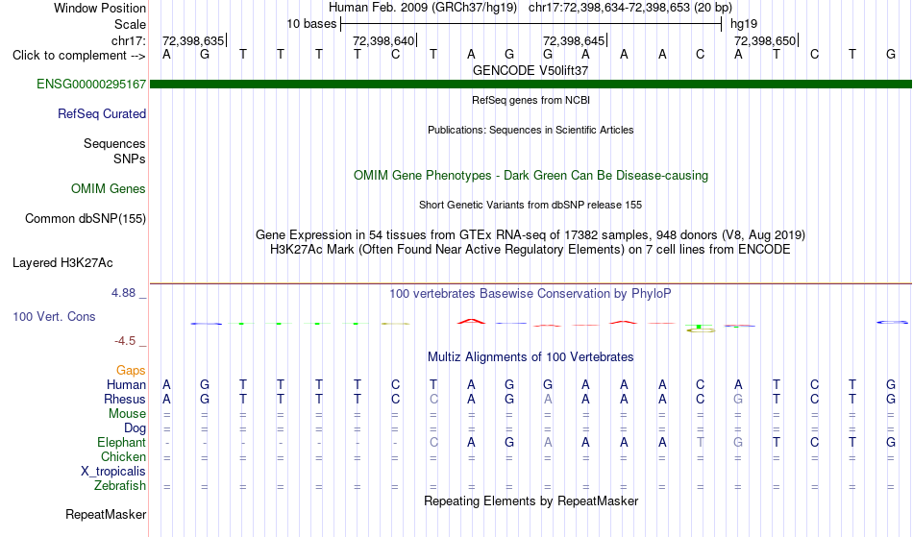Click the hg19 label beside scale bar
This screenshot has height=537, width=913.
tap(744, 24)
